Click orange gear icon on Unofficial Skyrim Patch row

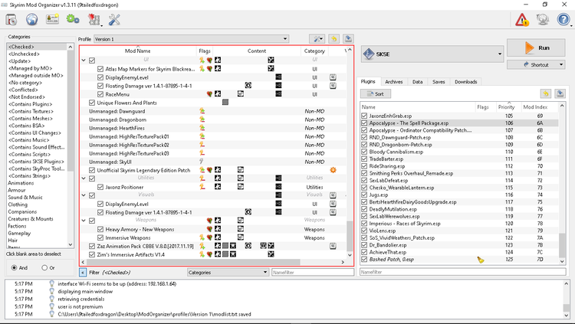(x=333, y=170)
